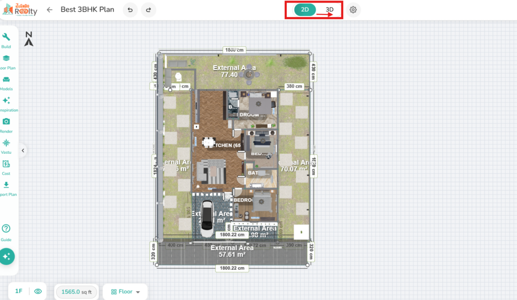Viewport: 517px width, 300px height.
Task: Open settings via gear icon
Action: click(353, 10)
